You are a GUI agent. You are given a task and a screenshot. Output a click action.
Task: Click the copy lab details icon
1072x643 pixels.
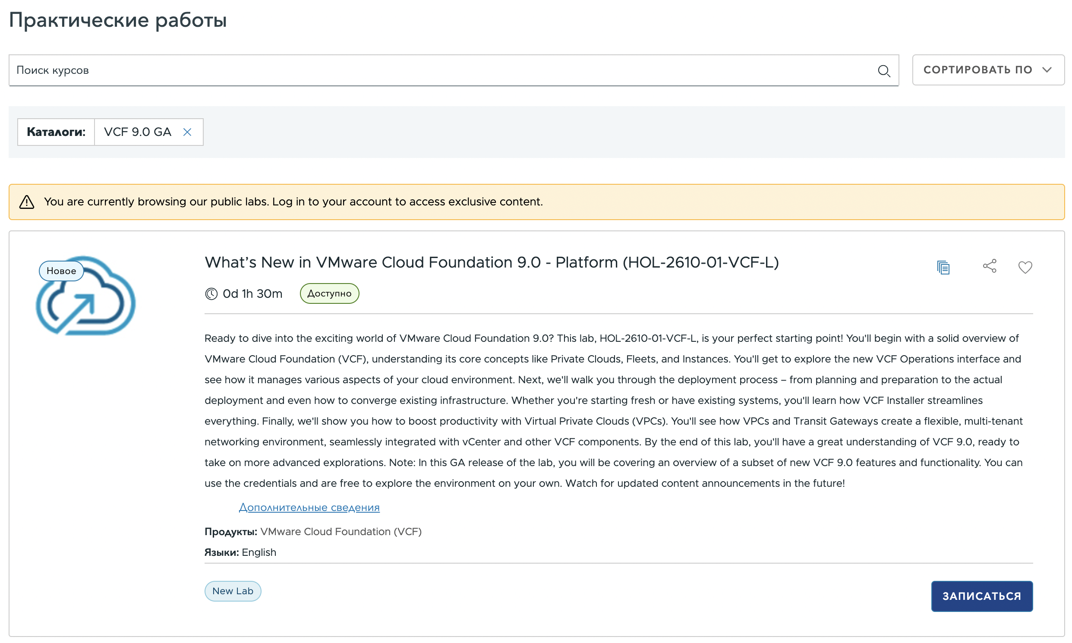[943, 267]
